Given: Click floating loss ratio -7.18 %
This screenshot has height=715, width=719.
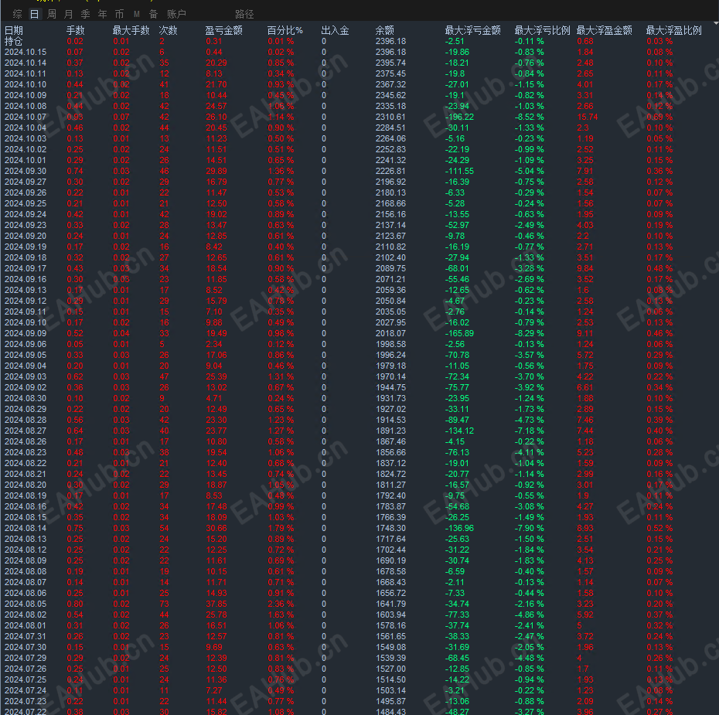Looking at the screenshot, I should 529,431.
